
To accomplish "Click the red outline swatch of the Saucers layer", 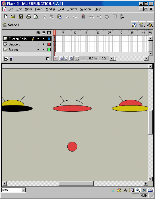I will 49,44.
